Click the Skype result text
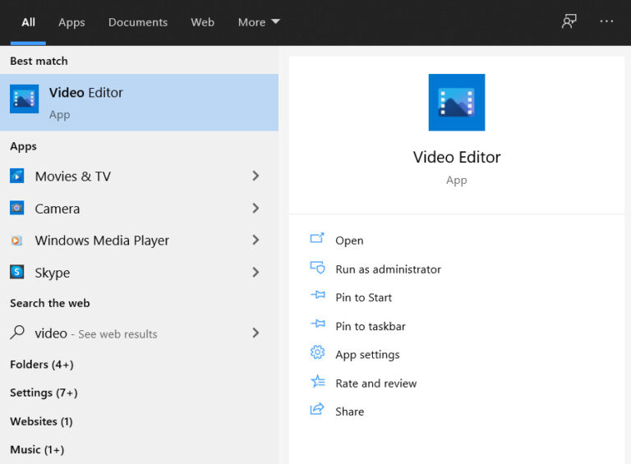The image size is (631, 464). tap(53, 273)
